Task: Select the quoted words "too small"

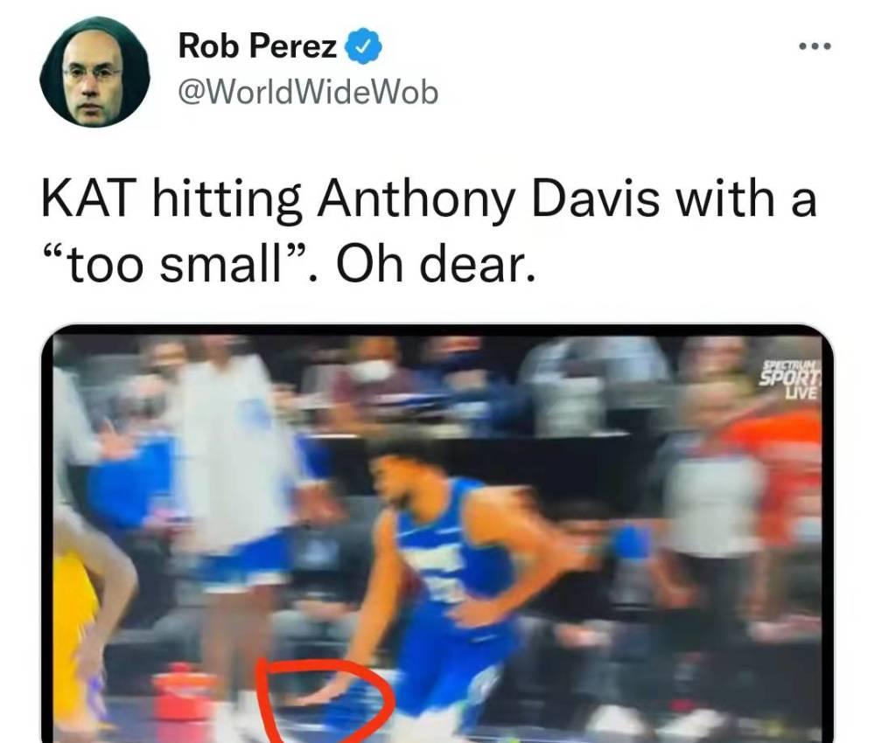Action: 175,262
